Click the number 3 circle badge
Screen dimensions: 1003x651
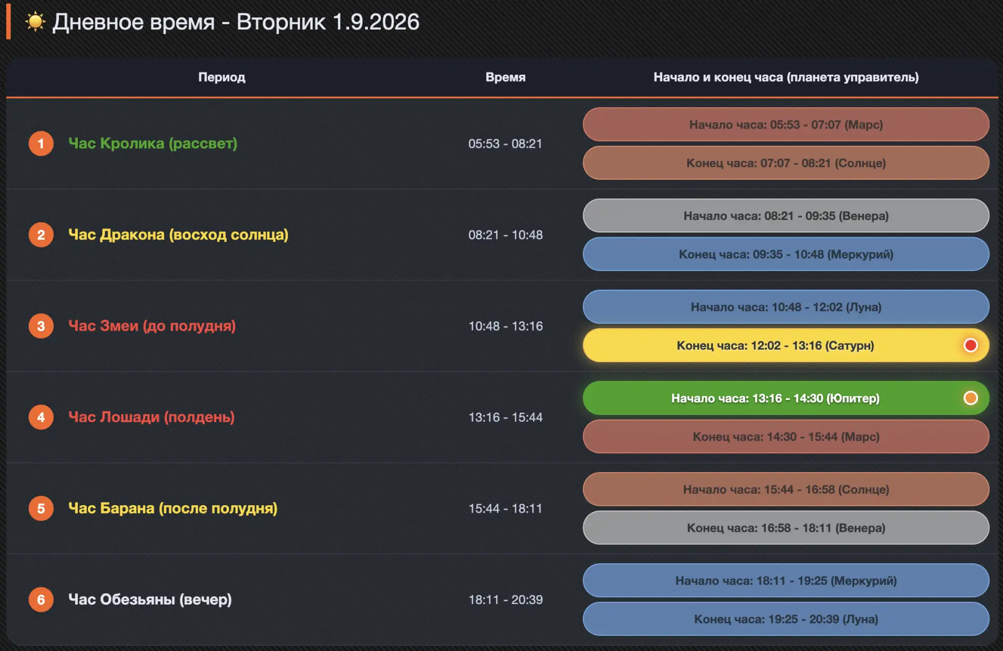[41, 326]
